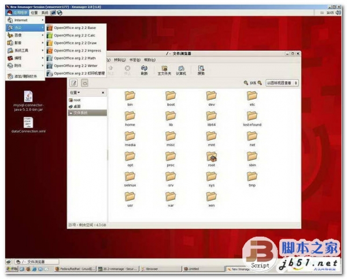Close the side pane with x button
Viewport: 347px width, 279px height.
[103, 92]
